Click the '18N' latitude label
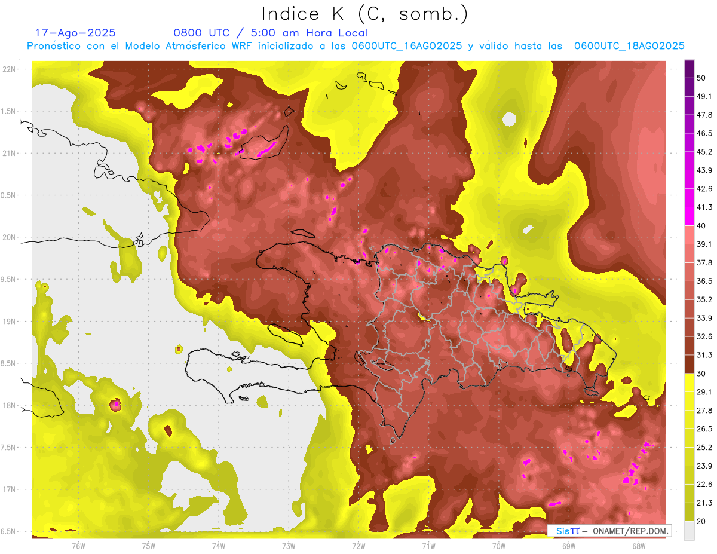The width and height of the screenshot is (717, 554). click(x=9, y=405)
